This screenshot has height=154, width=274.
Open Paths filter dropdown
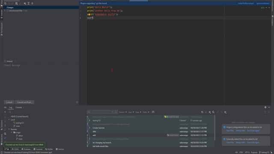tap(146, 112)
